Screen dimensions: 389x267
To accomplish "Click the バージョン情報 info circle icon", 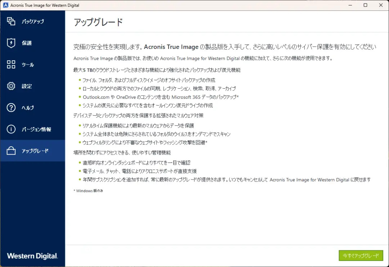I will (11, 129).
